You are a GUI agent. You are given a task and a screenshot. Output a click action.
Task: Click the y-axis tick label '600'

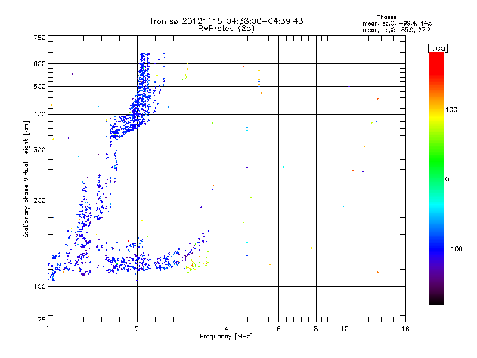coord(40,64)
